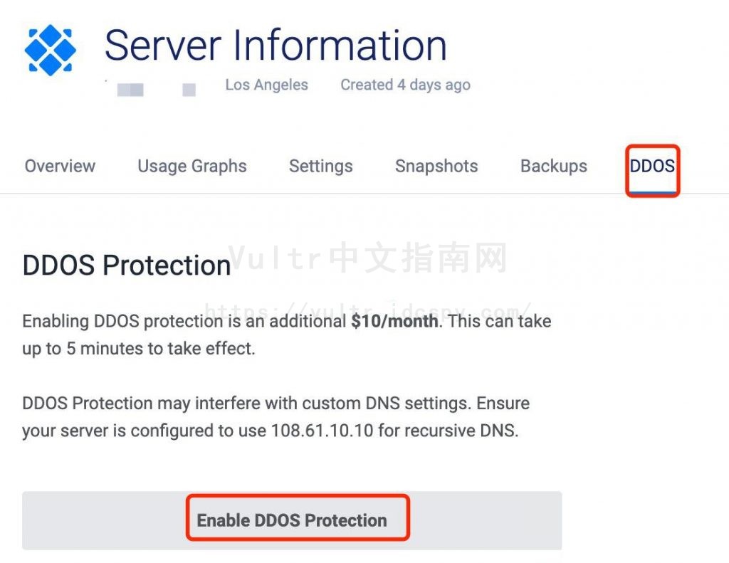Open the Overview tab
Viewport: 729px width, 563px height.
[60, 167]
